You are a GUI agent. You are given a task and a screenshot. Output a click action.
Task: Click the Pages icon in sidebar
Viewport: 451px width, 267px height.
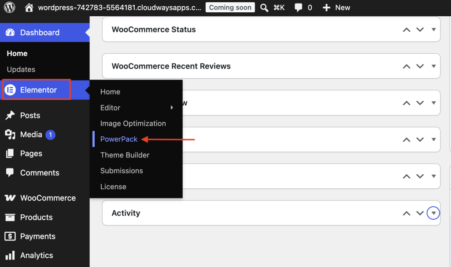(x=10, y=154)
